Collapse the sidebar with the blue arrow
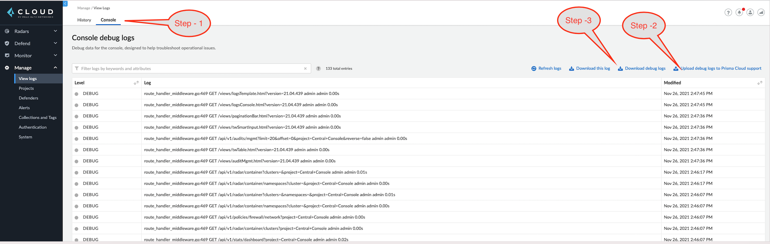Screen dimensions: 770x244 pos(65,3)
